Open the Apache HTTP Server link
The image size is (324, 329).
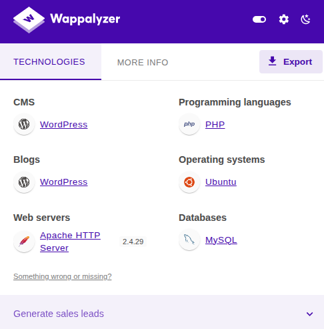point(70,242)
